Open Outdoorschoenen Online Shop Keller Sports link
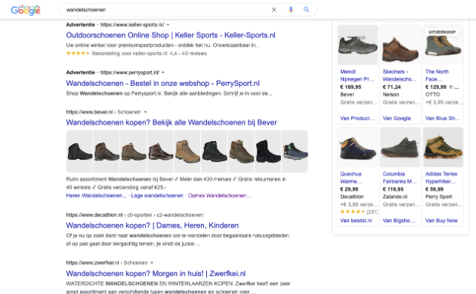 click(x=171, y=35)
